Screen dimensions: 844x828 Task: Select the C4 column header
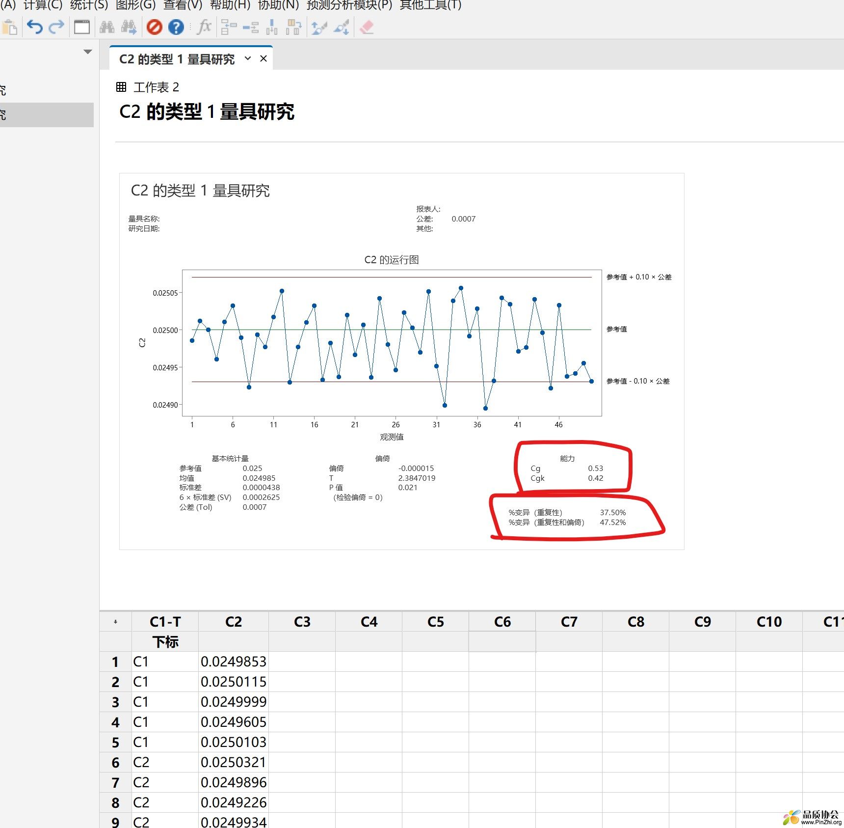[369, 622]
